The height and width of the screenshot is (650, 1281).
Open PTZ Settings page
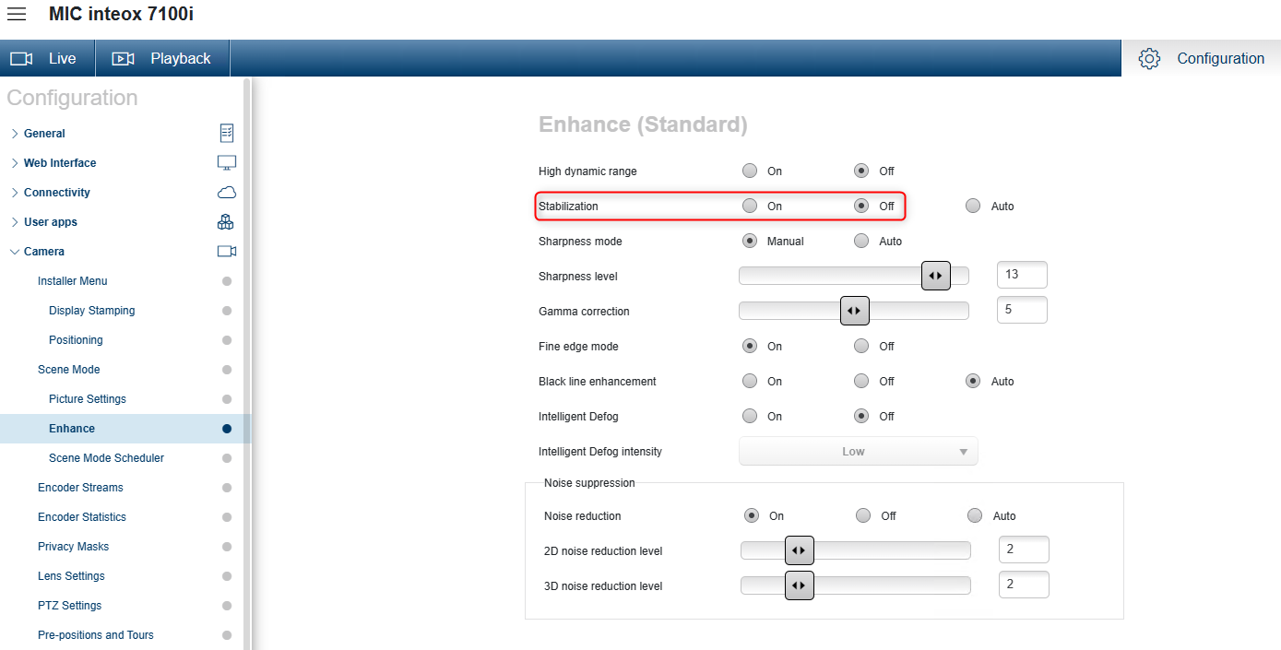(x=70, y=606)
